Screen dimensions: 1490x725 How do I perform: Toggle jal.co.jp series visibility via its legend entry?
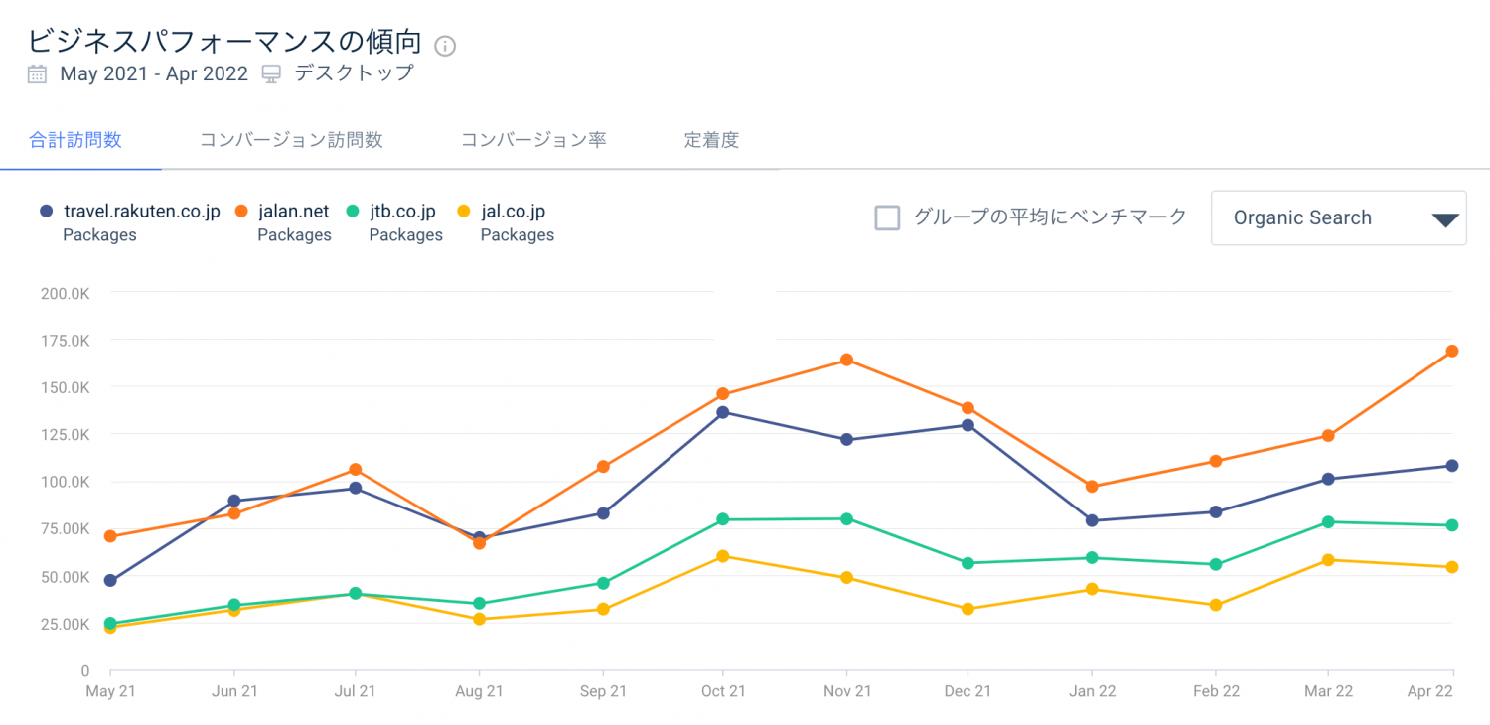(x=513, y=211)
